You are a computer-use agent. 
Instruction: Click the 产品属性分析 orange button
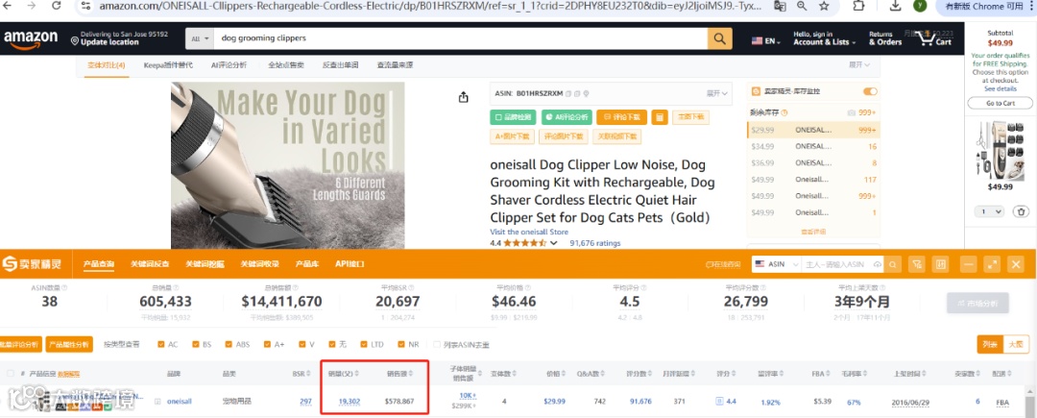coord(69,345)
